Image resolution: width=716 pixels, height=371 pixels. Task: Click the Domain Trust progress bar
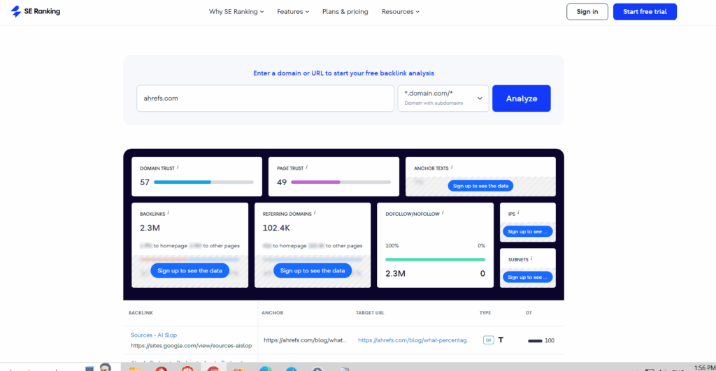coord(203,182)
